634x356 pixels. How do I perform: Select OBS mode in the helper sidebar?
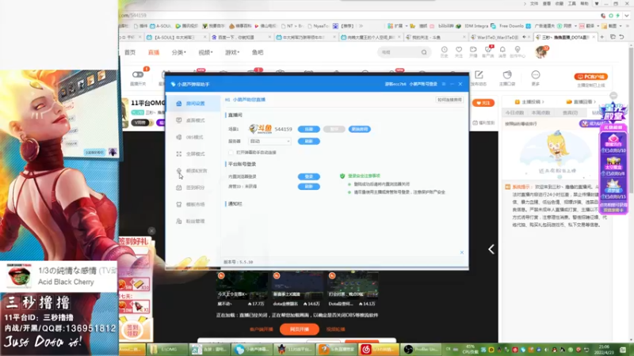[x=193, y=137]
